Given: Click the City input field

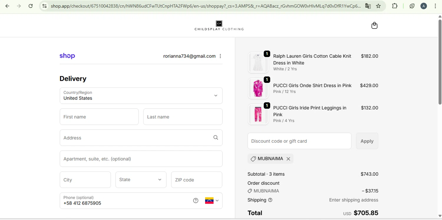Looking at the screenshot, I should 85,180.
